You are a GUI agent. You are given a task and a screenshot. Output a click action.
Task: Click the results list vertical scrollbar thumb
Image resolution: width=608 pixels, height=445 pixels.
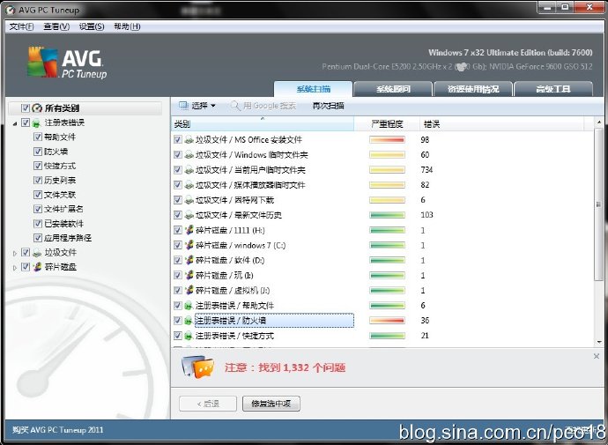coord(599,204)
